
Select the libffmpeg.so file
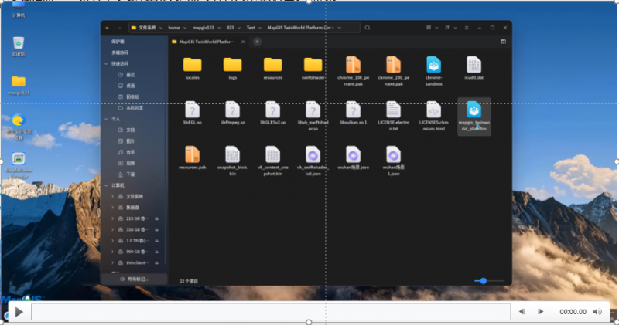click(x=233, y=113)
